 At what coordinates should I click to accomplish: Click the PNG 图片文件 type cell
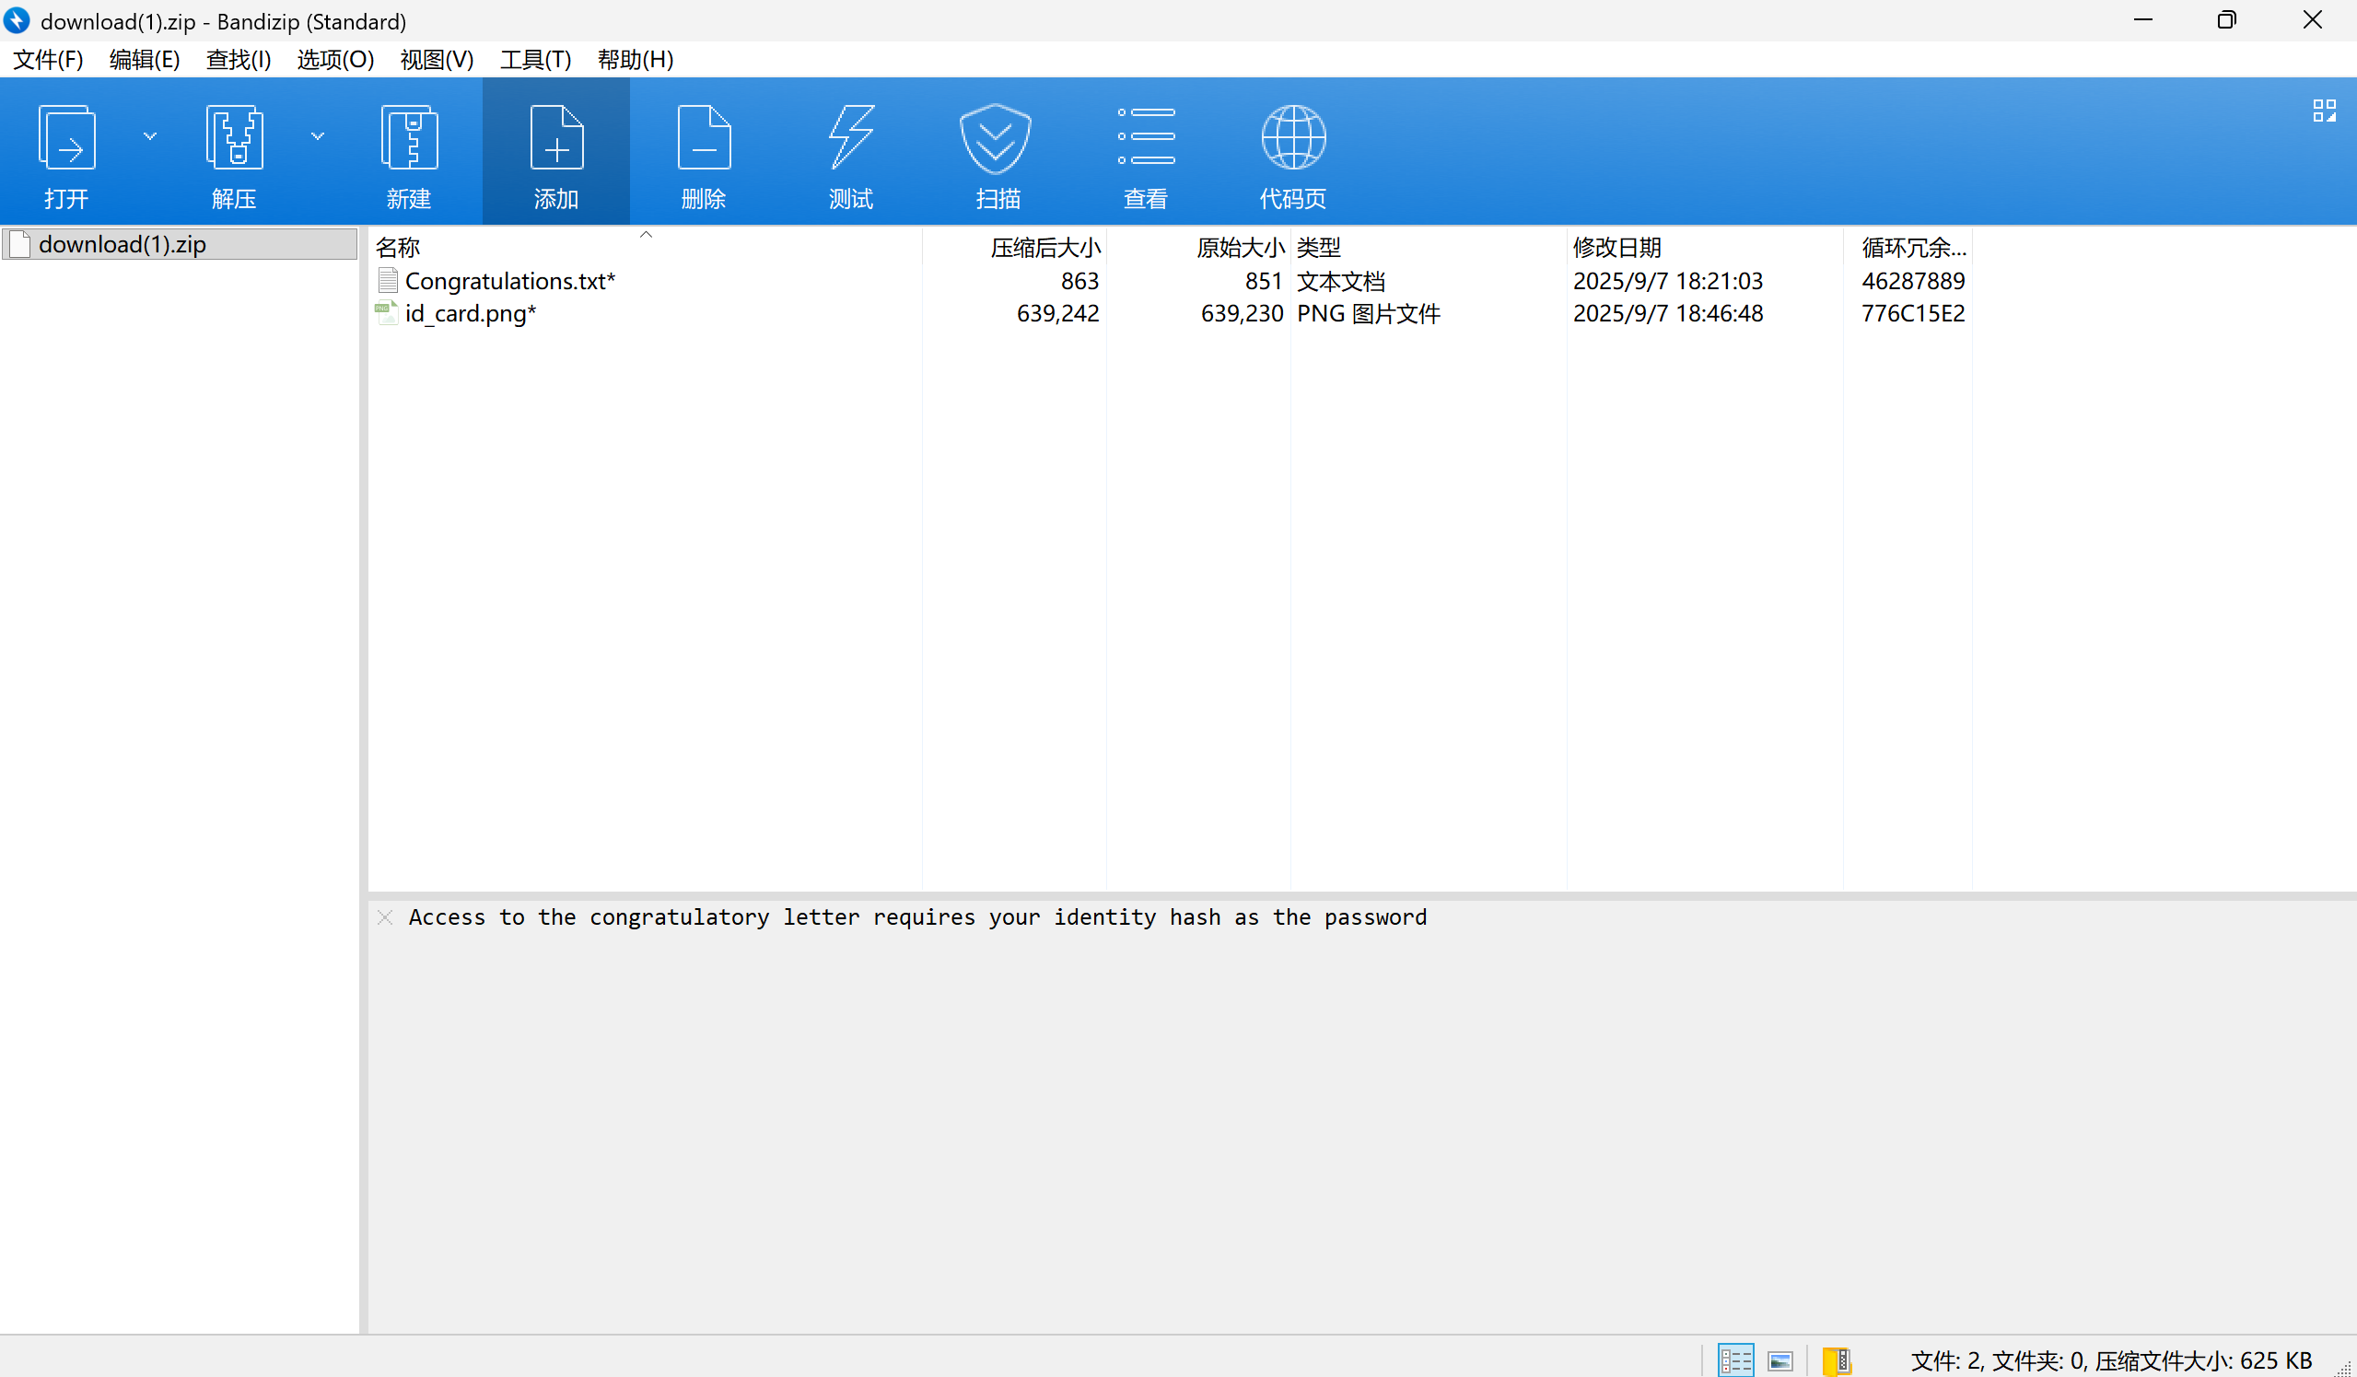point(1369,313)
